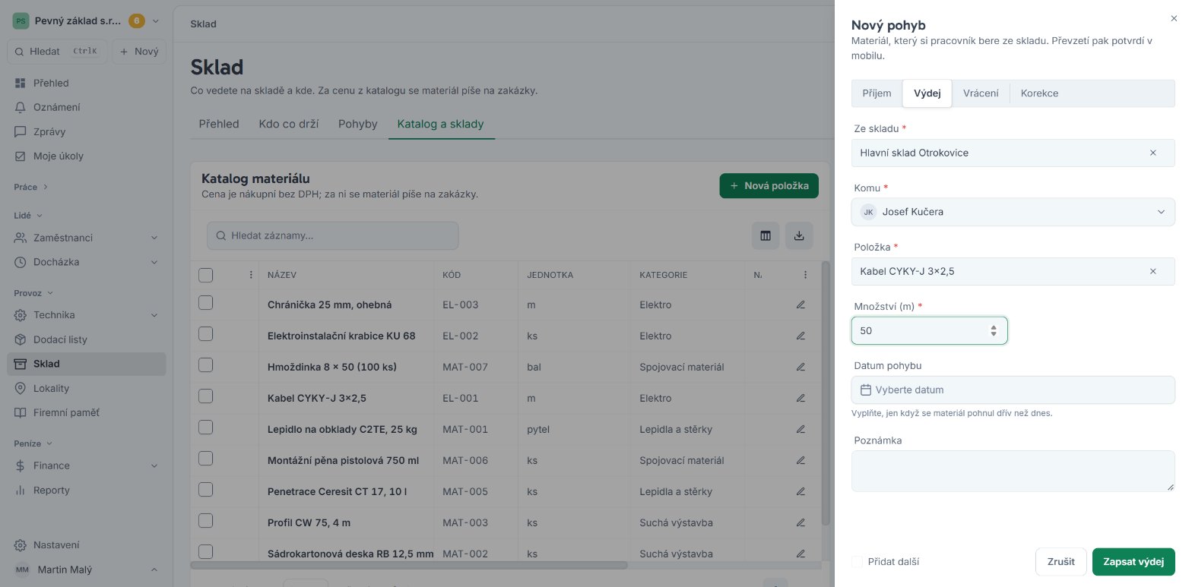Expand the Finance sidebar group

86,465
